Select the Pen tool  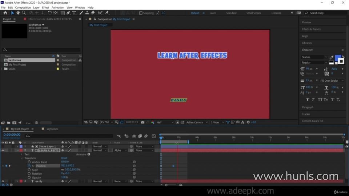coord(68,13)
